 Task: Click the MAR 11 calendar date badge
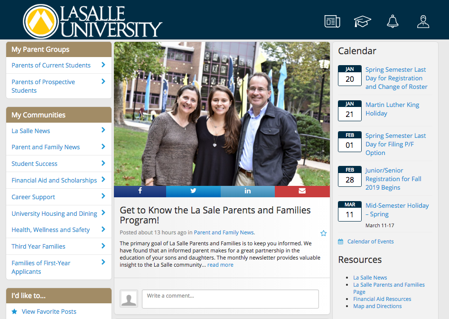coord(350,211)
